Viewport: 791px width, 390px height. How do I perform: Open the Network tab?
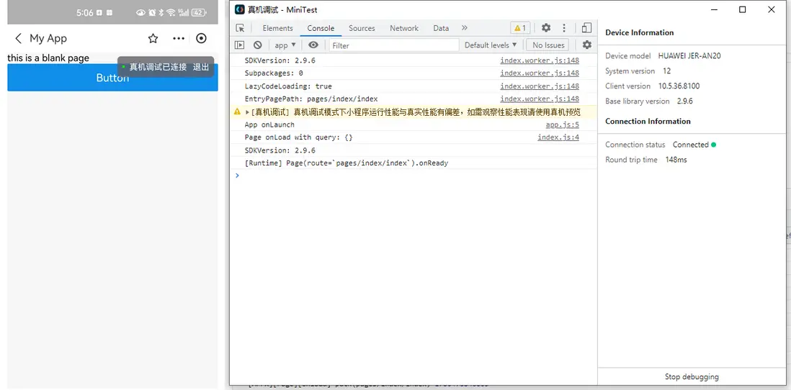pyautogui.click(x=404, y=28)
